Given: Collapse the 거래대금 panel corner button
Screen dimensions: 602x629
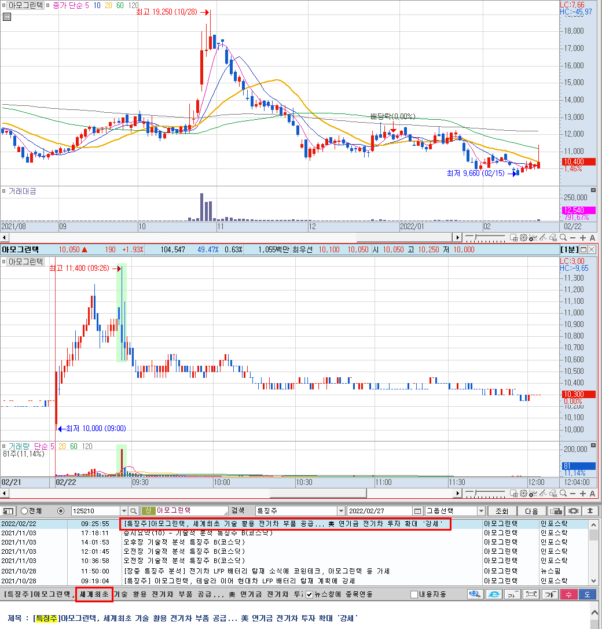Looking at the screenshot, I should [593, 190].
